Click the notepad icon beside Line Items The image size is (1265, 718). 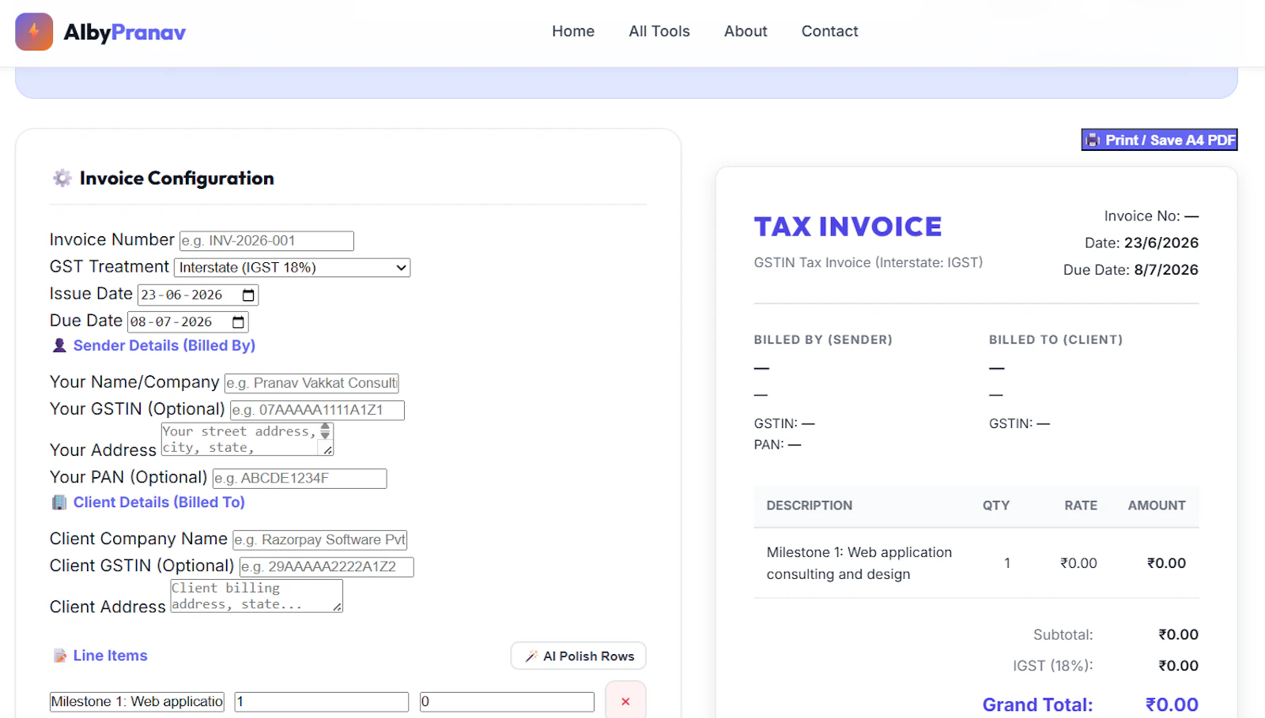(x=59, y=656)
